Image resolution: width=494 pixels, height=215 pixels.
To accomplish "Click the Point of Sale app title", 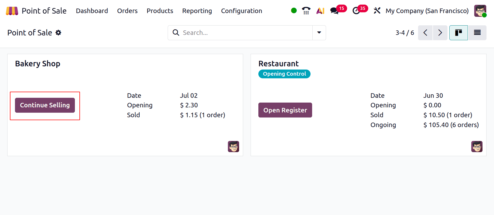I will coord(44,11).
